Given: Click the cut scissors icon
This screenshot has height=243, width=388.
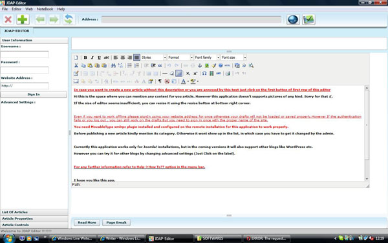Looking at the screenshot, I should pos(76,65).
